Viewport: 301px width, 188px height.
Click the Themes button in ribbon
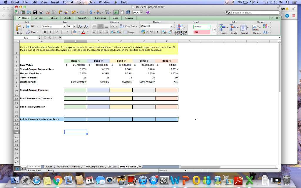pos(256,30)
